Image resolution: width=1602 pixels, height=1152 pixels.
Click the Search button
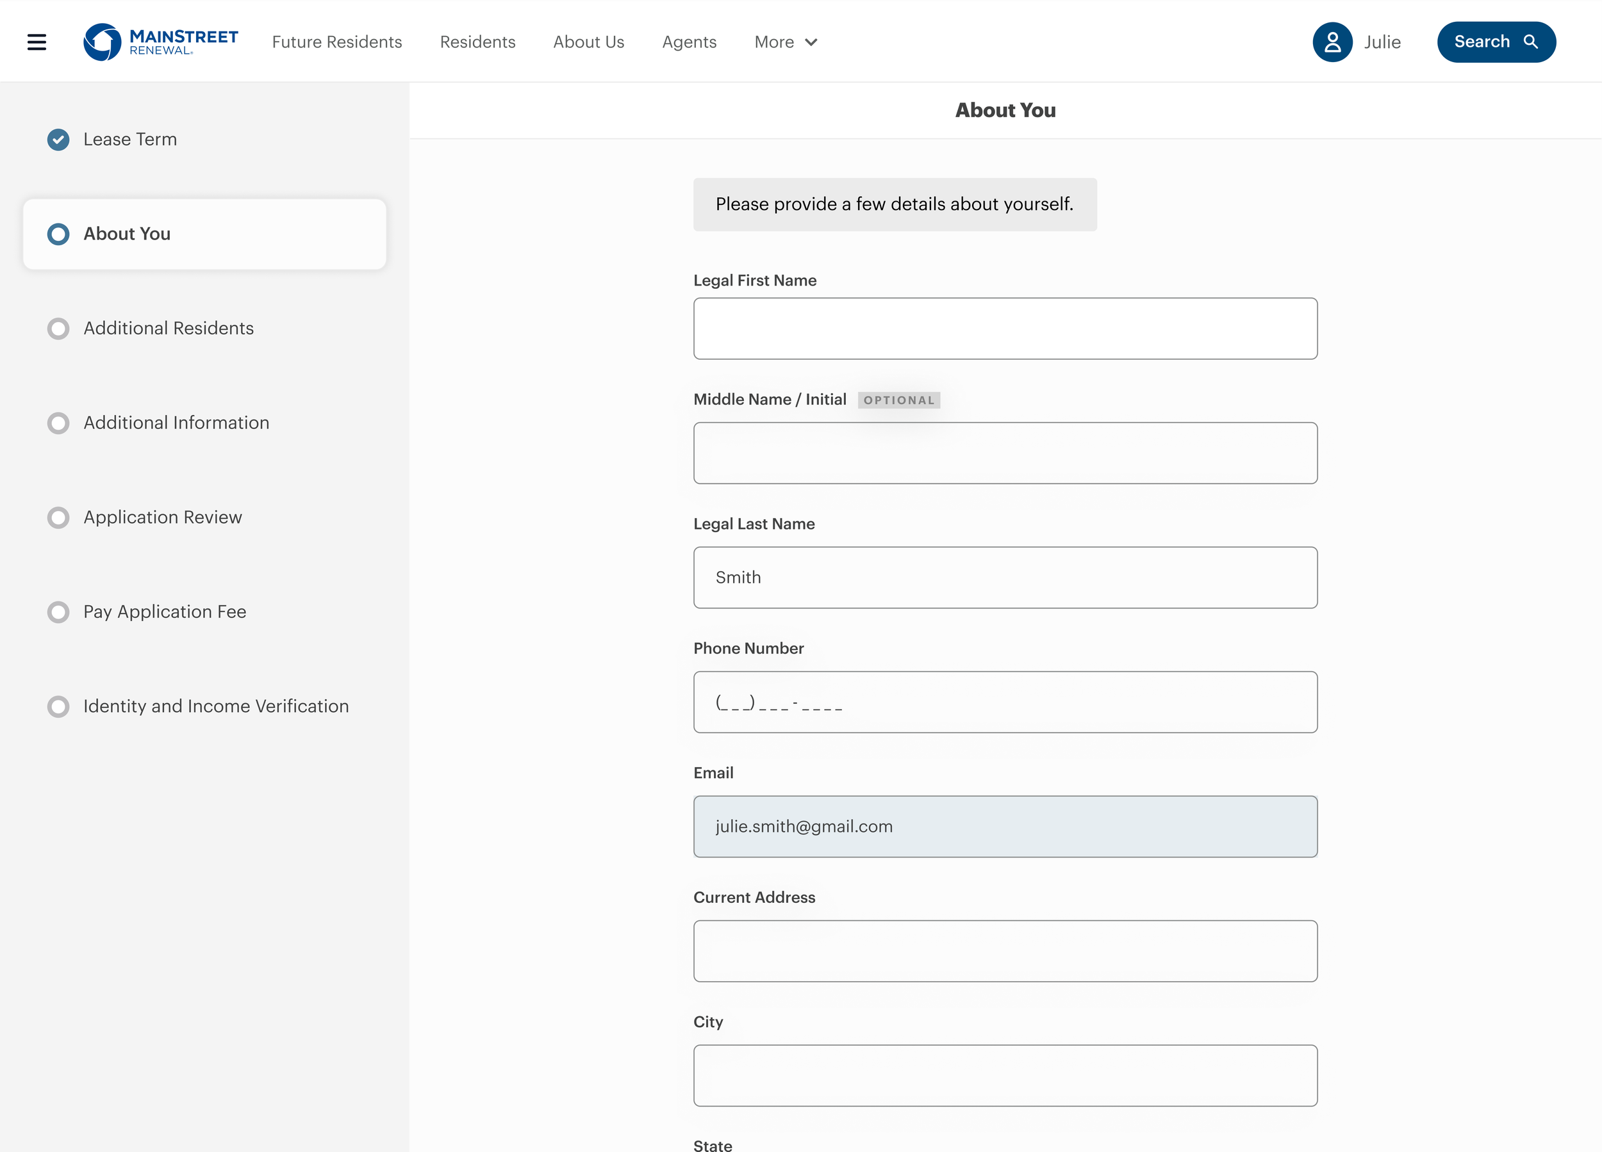(x=1496, y=42)
